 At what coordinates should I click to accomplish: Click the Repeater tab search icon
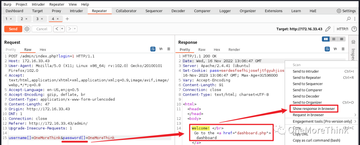(349, 19)
